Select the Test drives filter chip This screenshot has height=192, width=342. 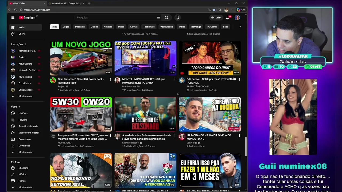click(149, 27)
